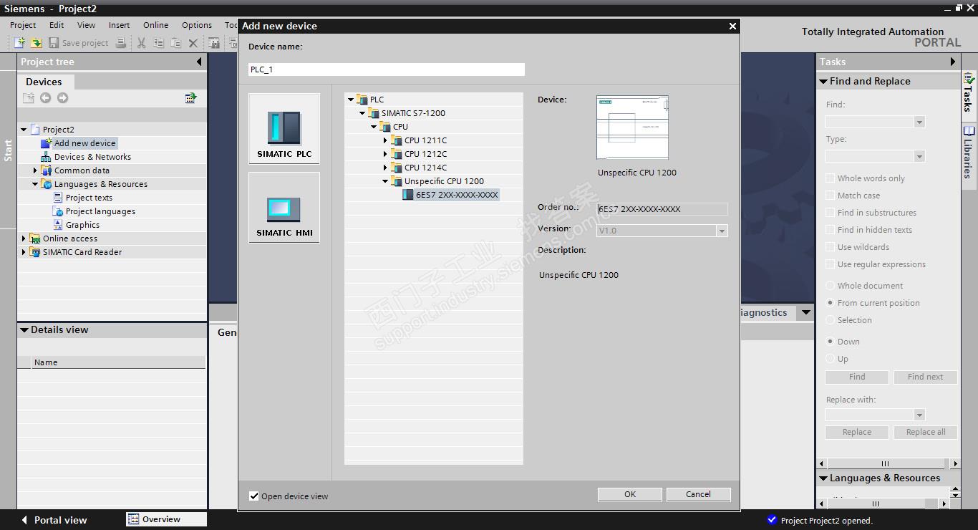The image size is (978, 530).
Task: Open the Replace with dropdown
Action: coord(919,415)
